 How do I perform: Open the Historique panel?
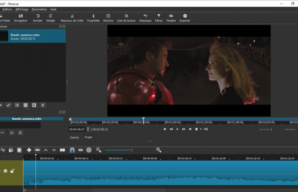coord(145,18)
